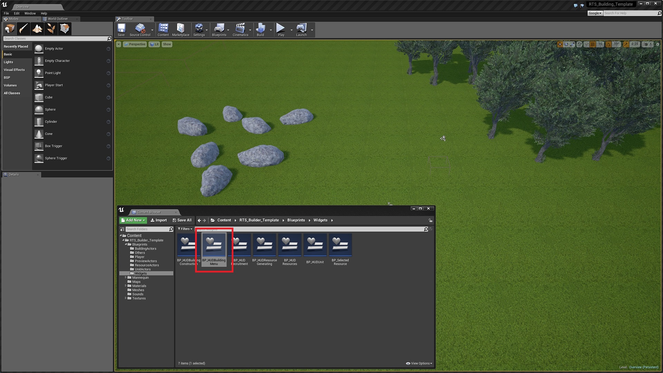Select the Lights category tab
The image size is (663, 373).
click(9, 62)
